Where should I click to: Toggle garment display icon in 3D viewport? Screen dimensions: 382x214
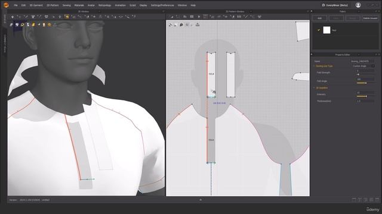click(x=17, y=25)
